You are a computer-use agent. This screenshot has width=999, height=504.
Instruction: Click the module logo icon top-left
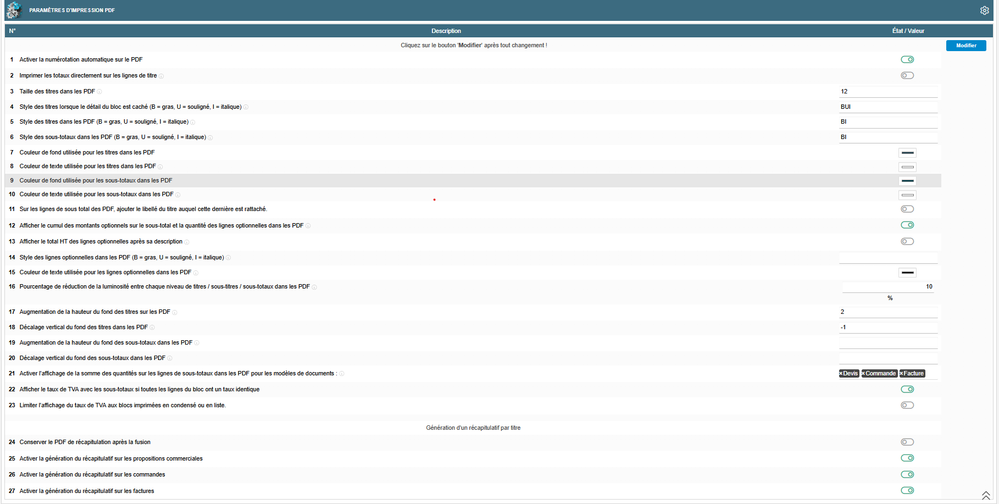[x=14, y=10]
